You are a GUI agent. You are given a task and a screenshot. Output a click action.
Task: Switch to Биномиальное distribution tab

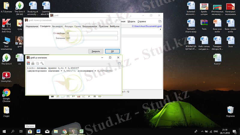pyautogui.click(x=90, y=26)
